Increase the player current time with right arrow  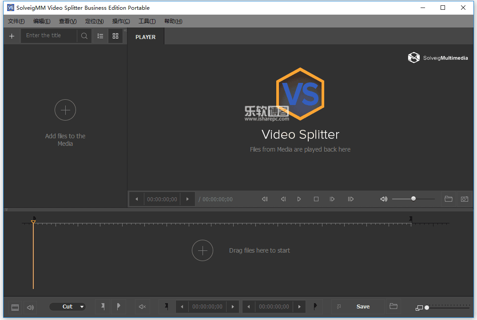(187, 199)
